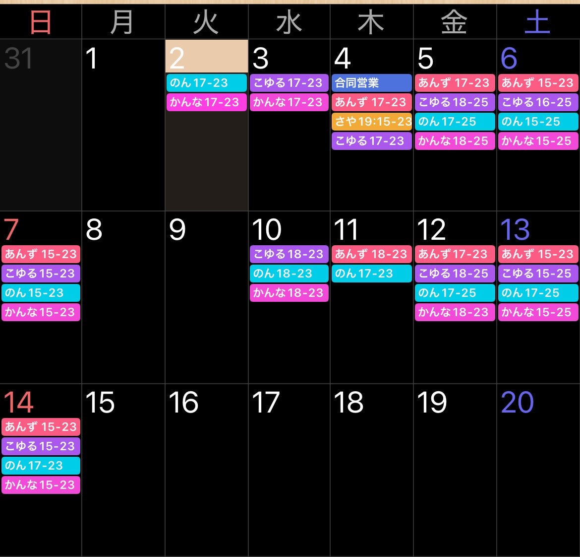Select date number 19
This screenshot has height=557, width=580.
pos(432,402)
